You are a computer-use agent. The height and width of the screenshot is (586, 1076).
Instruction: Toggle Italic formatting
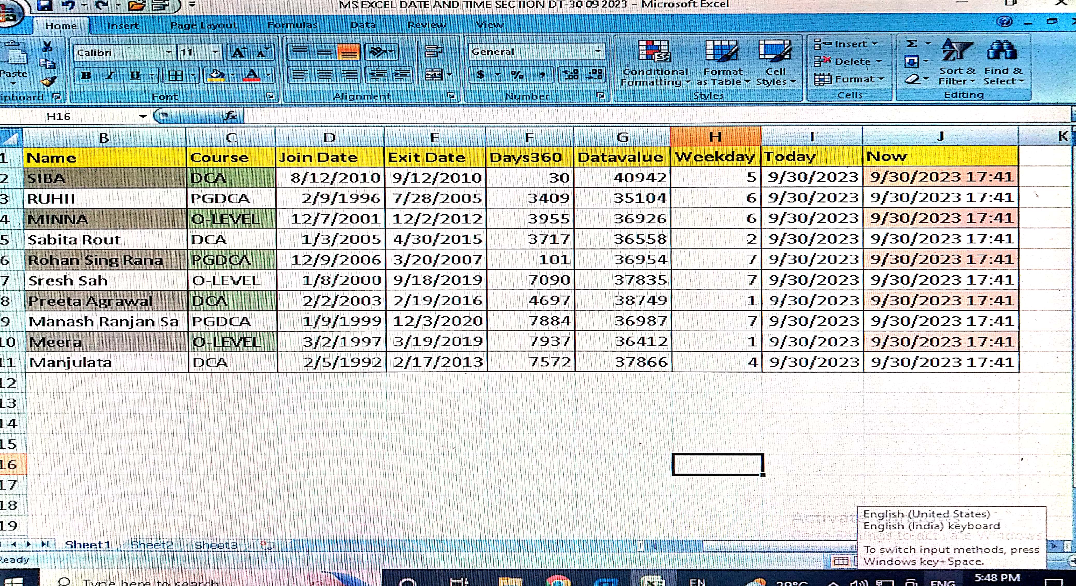coord(110,76)
